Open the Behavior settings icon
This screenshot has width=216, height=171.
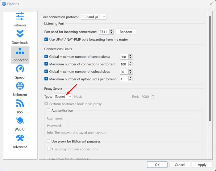[x=20, y=16]
